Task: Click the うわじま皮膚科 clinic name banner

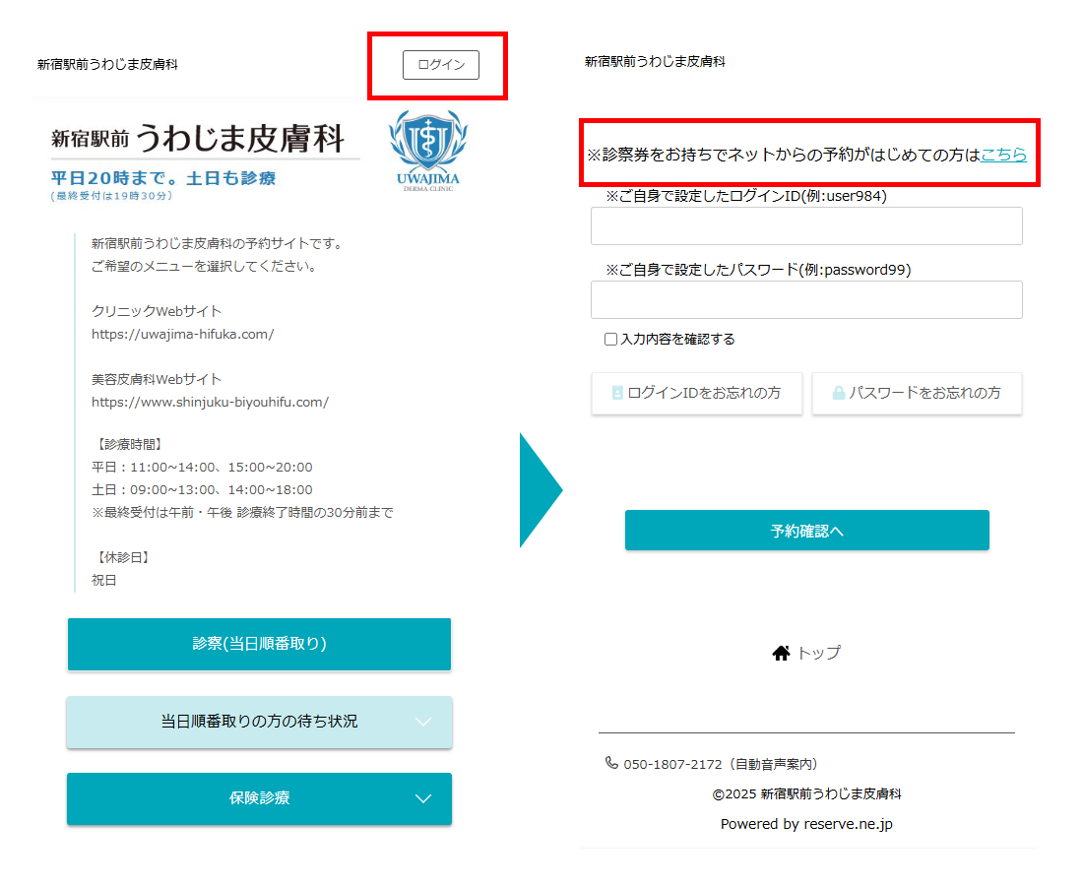Action: (x=206, y=140)
